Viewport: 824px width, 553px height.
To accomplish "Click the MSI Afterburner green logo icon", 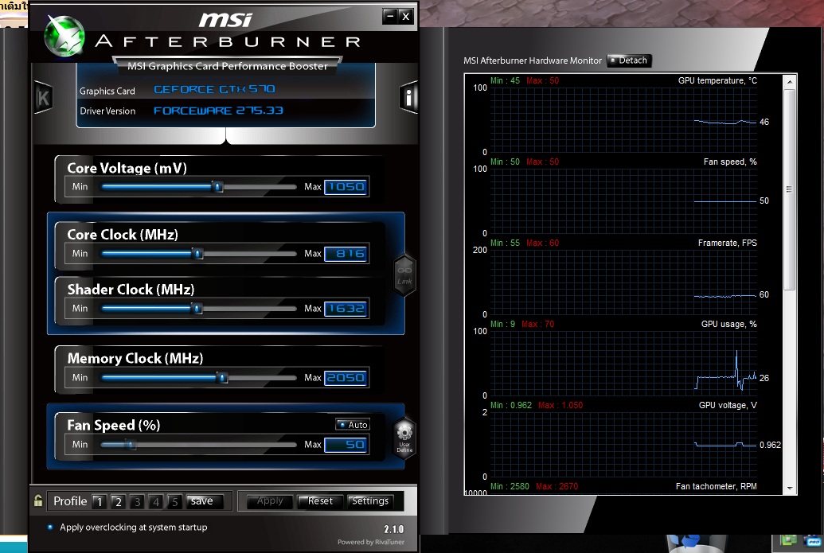I will click(x=64, y=37).
